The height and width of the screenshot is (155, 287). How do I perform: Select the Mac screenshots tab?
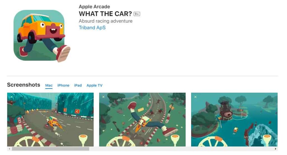(49, 85)
